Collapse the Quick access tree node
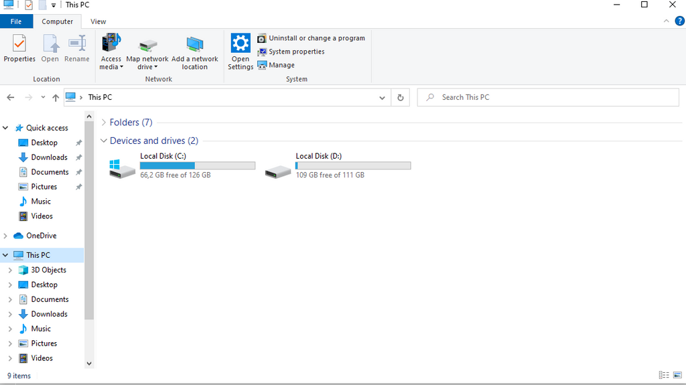This screenshot has height=385, width=686. (5, 128)
